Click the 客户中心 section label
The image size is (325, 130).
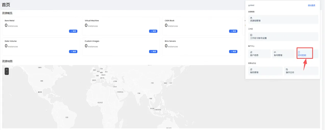(x=251, y=46)
